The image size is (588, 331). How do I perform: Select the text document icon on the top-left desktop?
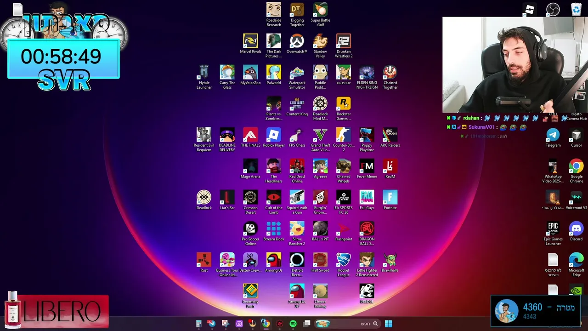point(17,9)
